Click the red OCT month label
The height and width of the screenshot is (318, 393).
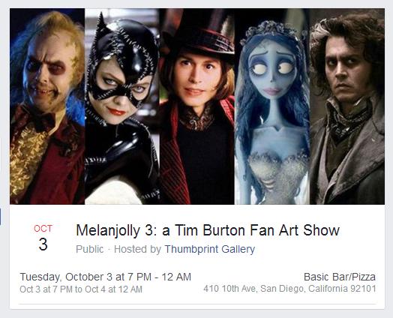[x=43, y=229]
